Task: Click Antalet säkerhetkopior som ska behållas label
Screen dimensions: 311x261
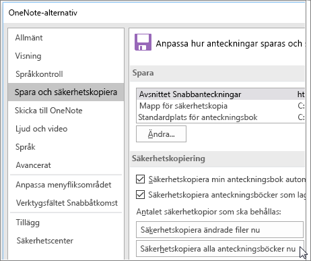Action: click(x=209, y=212)
